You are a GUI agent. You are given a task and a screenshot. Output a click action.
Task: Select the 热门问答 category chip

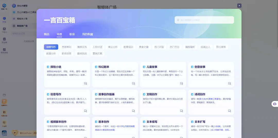159,47
